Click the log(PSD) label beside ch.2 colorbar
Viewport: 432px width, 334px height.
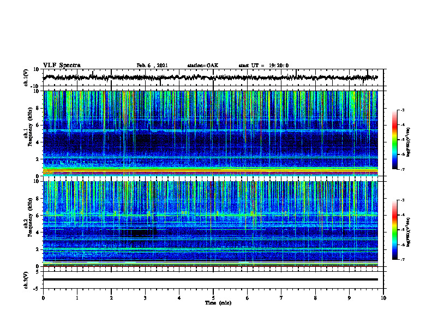pyautogui.click(x=409, y=232)
